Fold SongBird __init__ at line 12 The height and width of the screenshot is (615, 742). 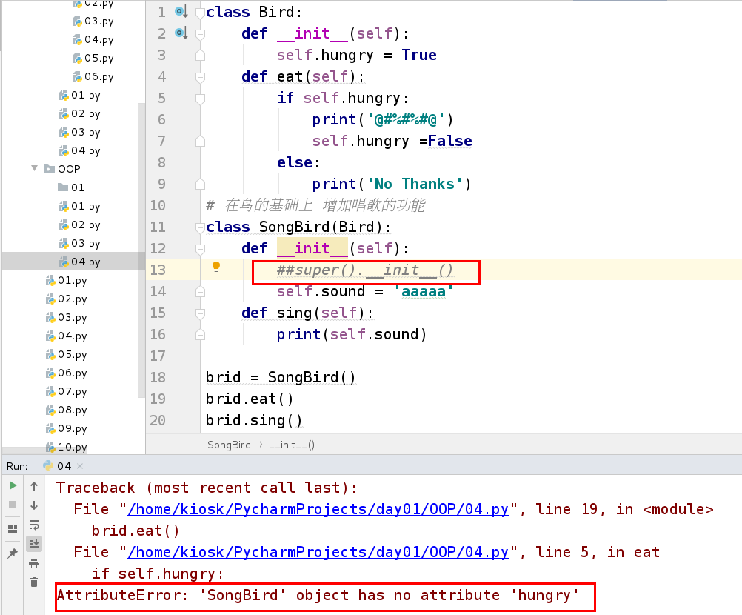200,249
